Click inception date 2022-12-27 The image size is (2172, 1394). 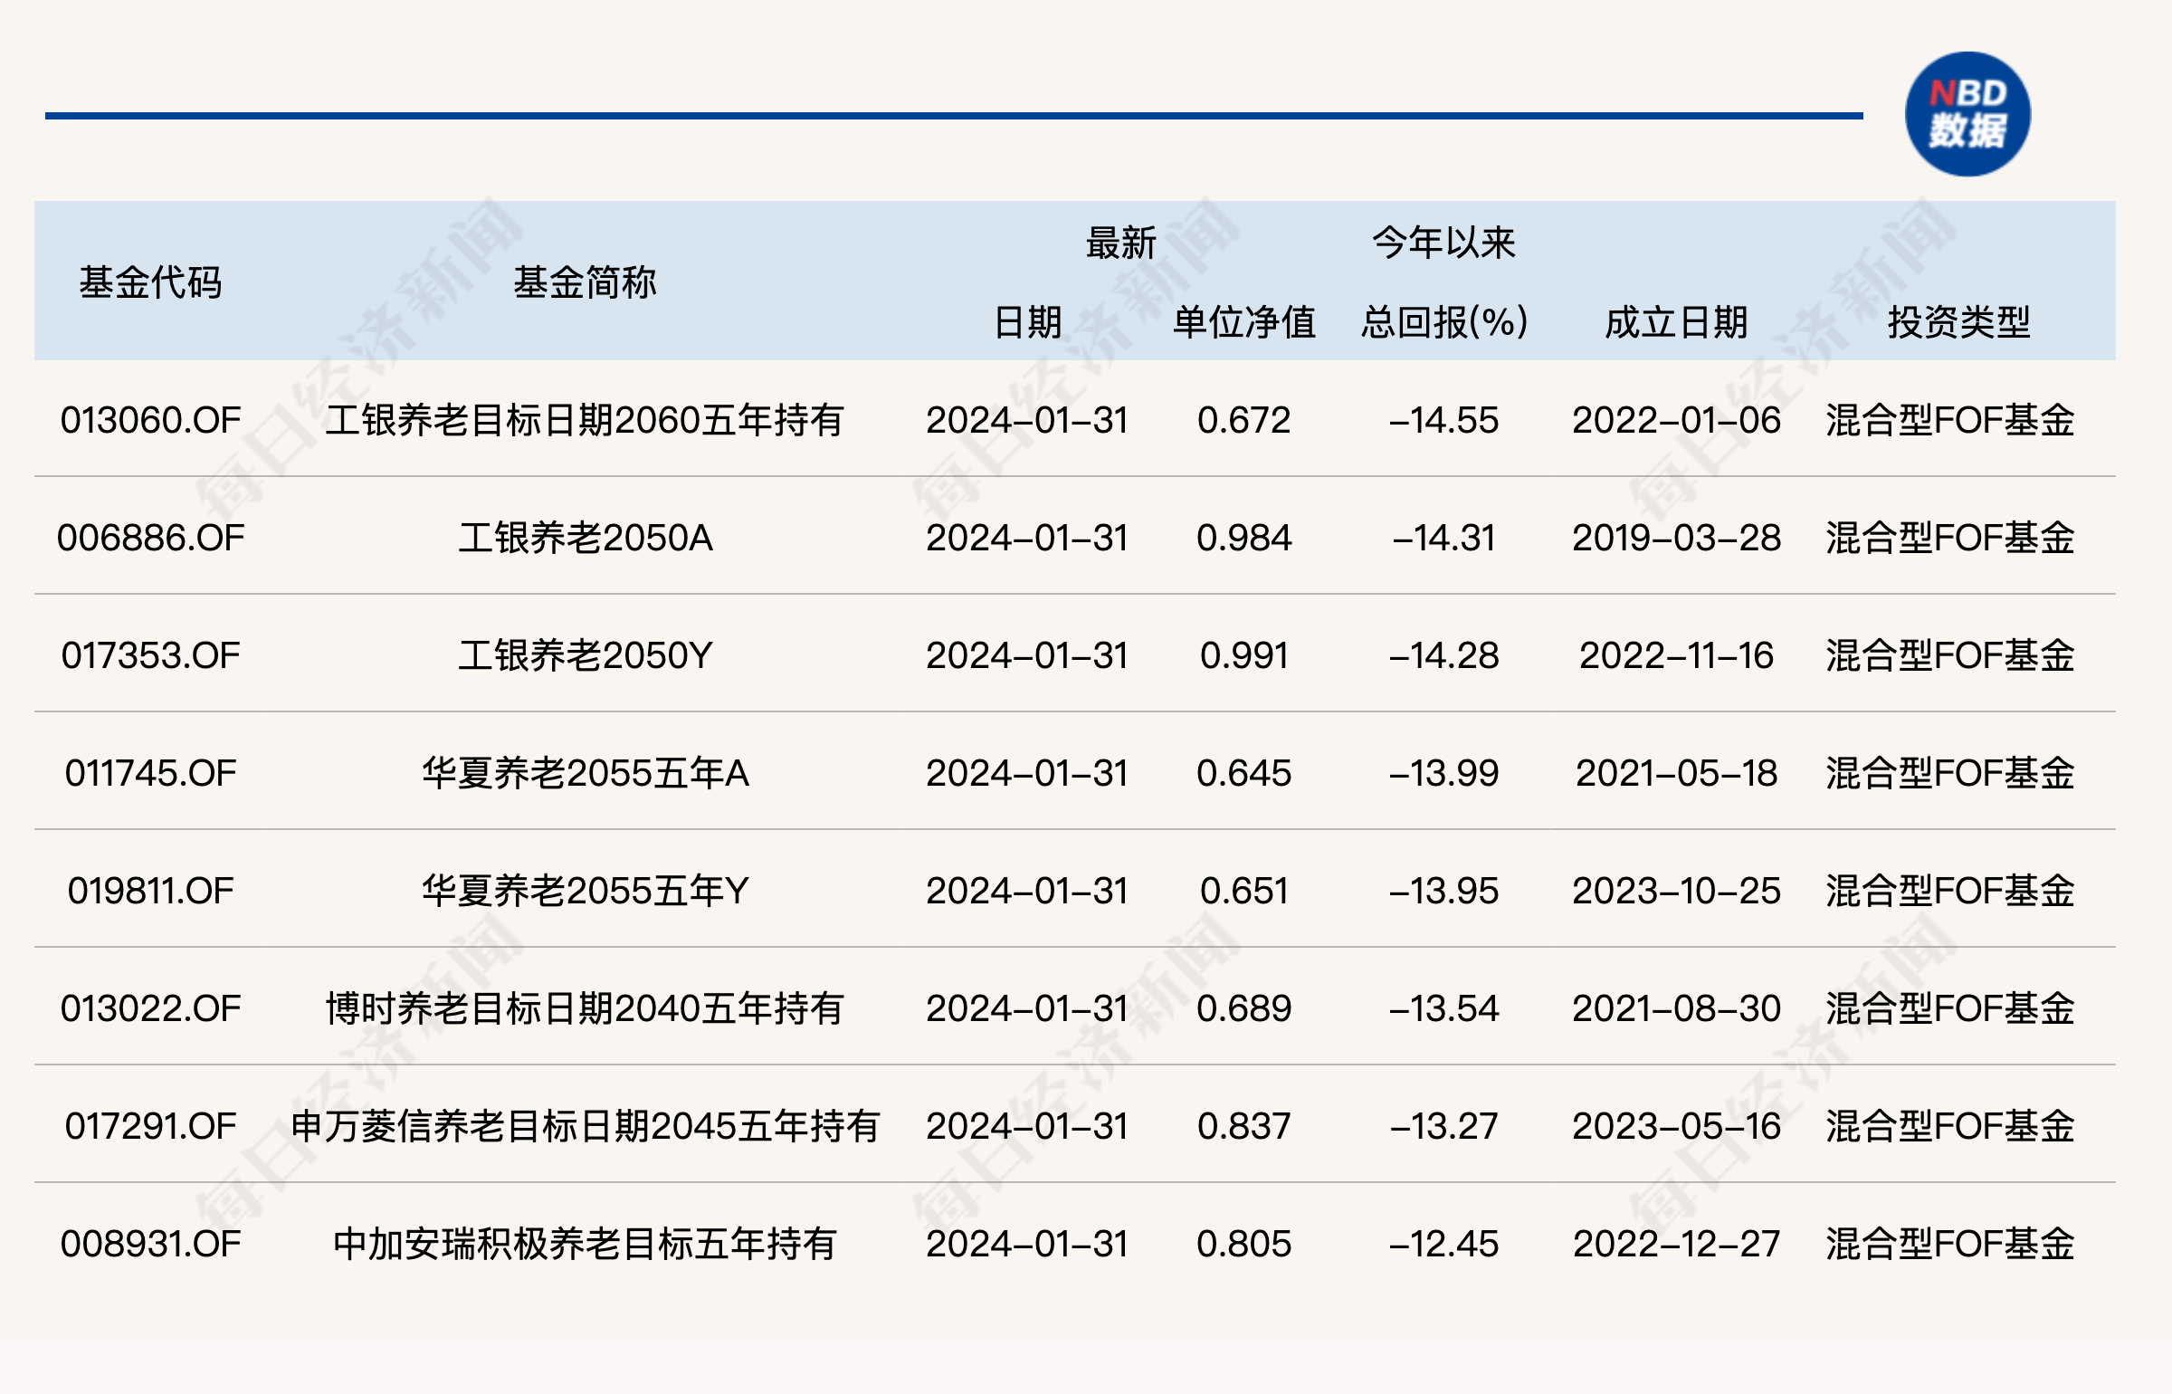[1676, 1244]
